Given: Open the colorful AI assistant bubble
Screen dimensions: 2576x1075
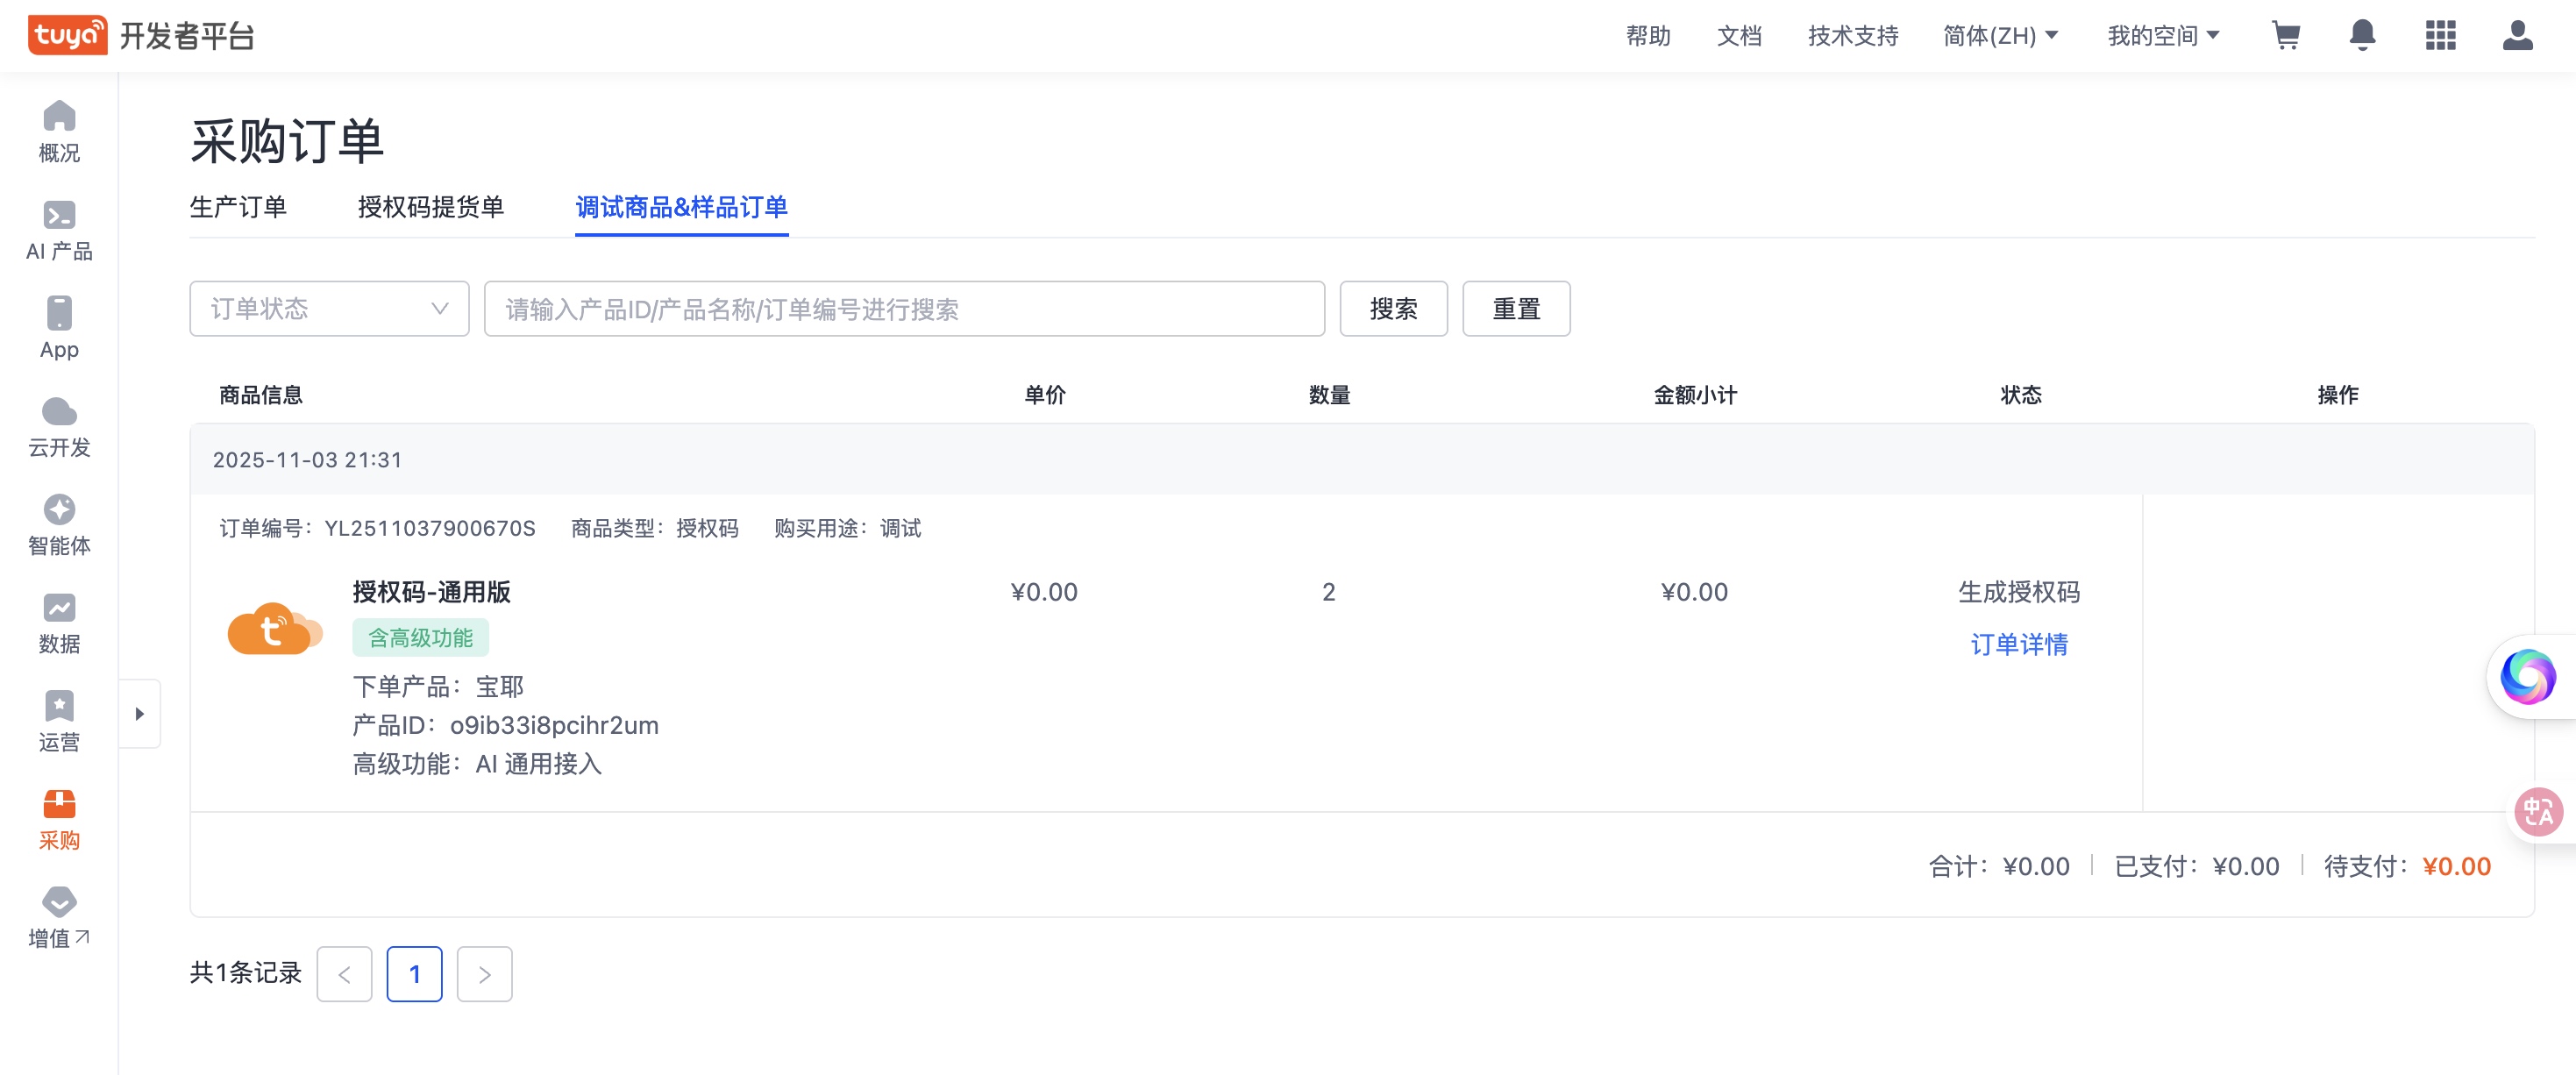Looking at the screenshot, I should (2527, 677).
